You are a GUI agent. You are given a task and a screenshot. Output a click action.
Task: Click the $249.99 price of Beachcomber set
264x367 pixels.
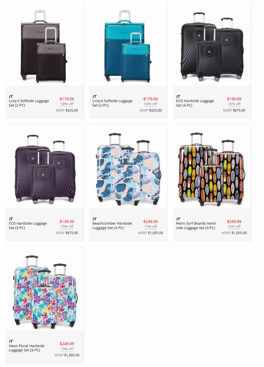pyautogui.click(x=150, y=221)
